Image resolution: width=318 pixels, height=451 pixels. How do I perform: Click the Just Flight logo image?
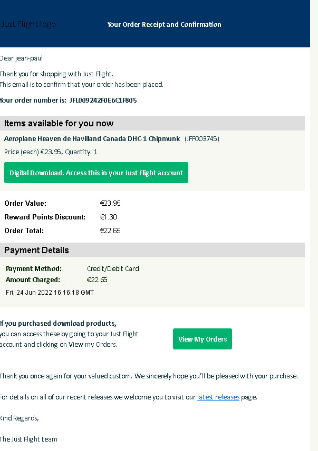point(28,24)
